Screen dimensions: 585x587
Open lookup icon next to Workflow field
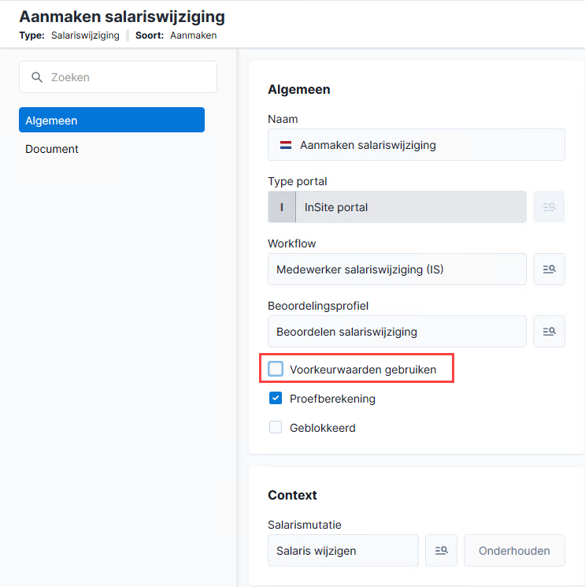pos(549,269)
